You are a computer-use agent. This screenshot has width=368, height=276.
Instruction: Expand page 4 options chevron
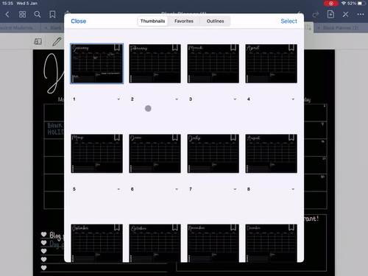coord(293,99)
